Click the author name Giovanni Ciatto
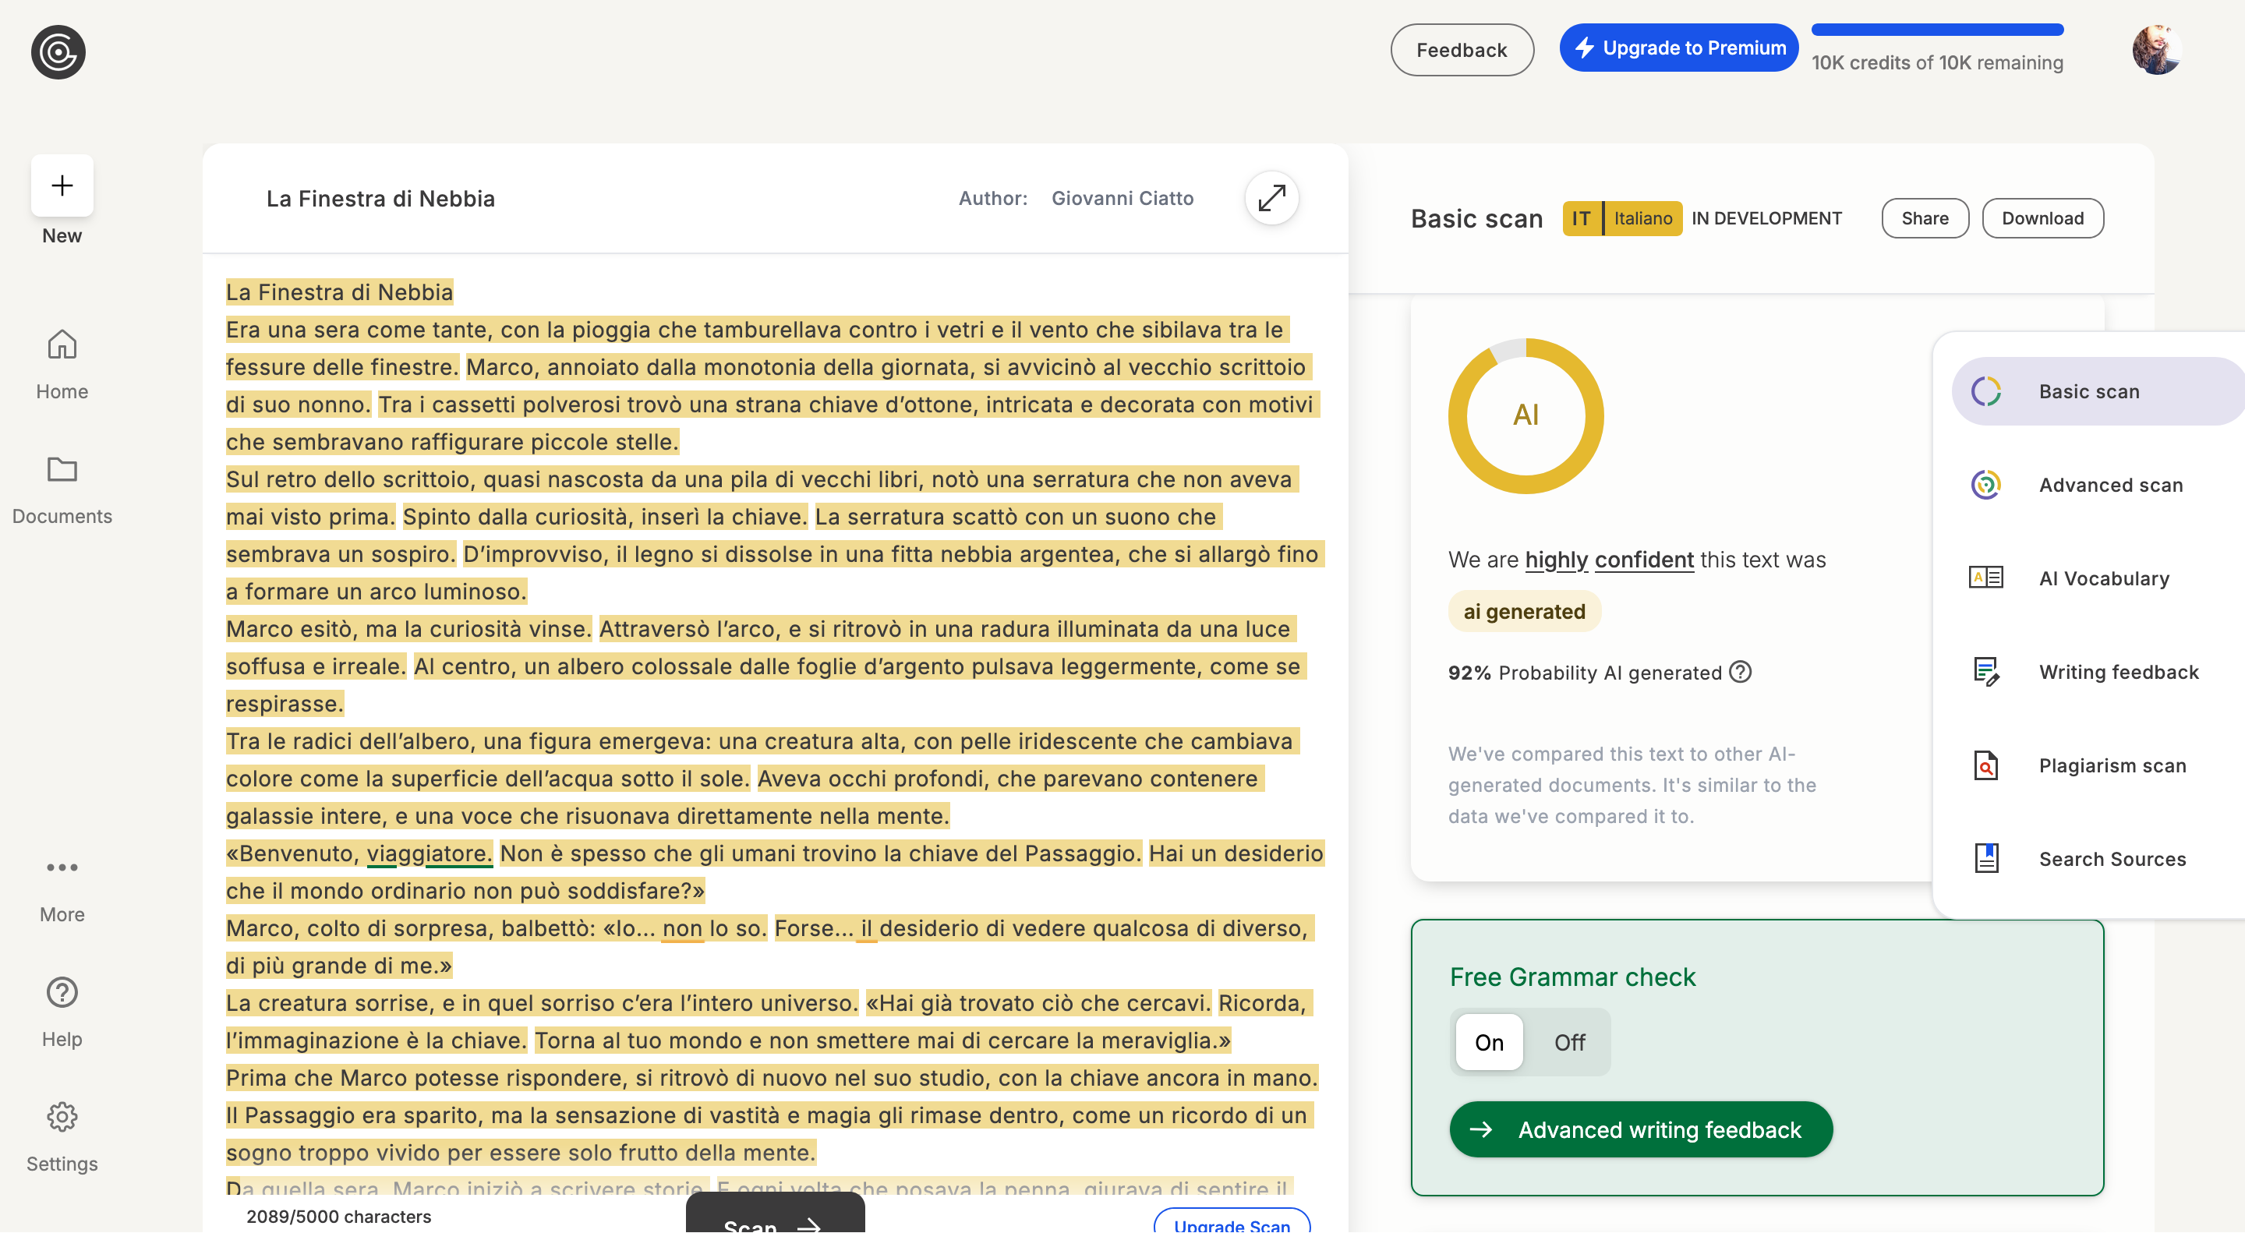 click(1122, 198)
